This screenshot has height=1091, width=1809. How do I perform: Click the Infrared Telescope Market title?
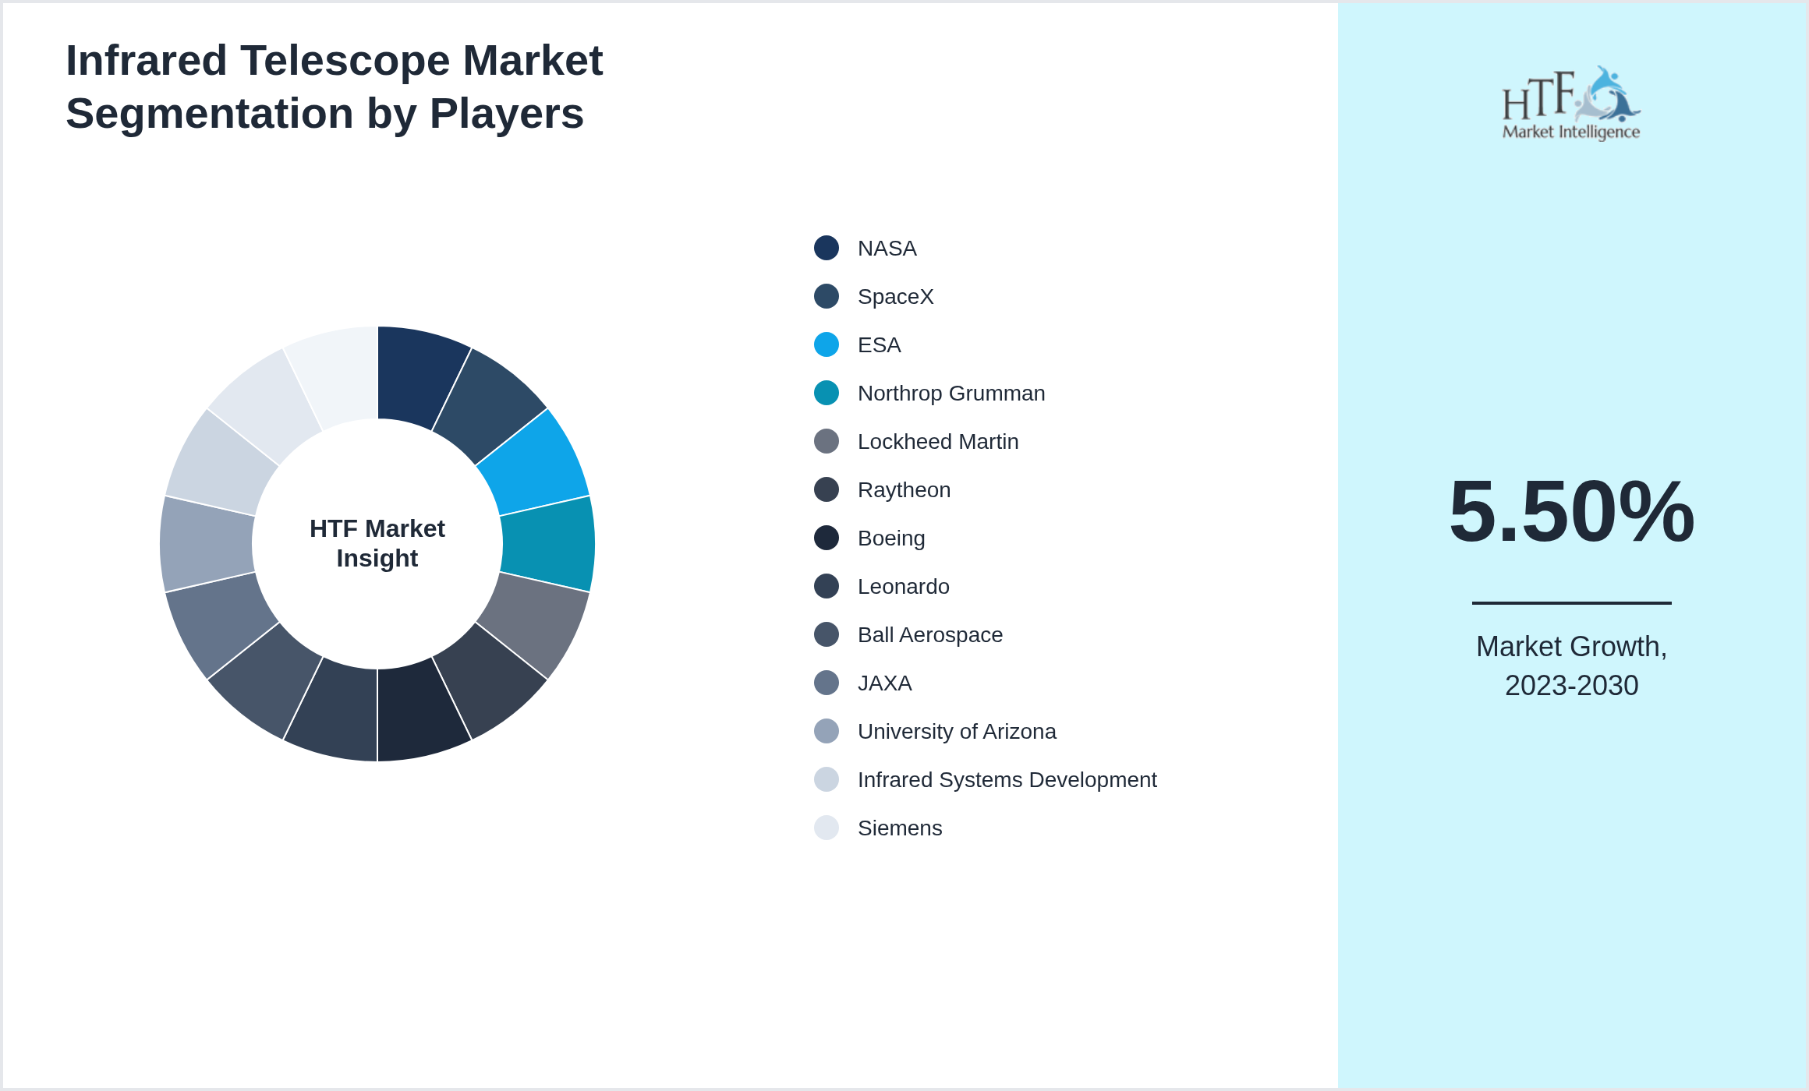(x=335, y=87)
